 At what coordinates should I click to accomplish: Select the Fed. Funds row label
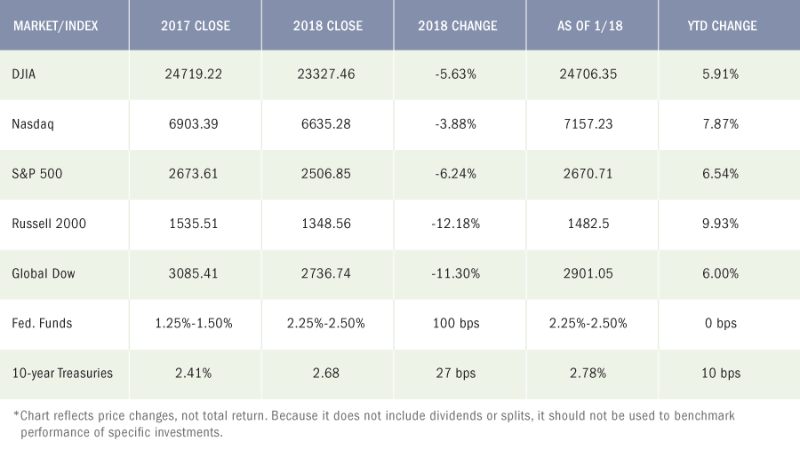[42, 324]
